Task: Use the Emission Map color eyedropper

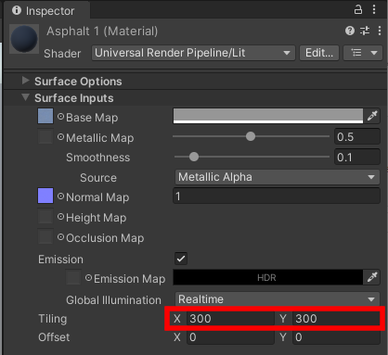Action: pos(372,277)
